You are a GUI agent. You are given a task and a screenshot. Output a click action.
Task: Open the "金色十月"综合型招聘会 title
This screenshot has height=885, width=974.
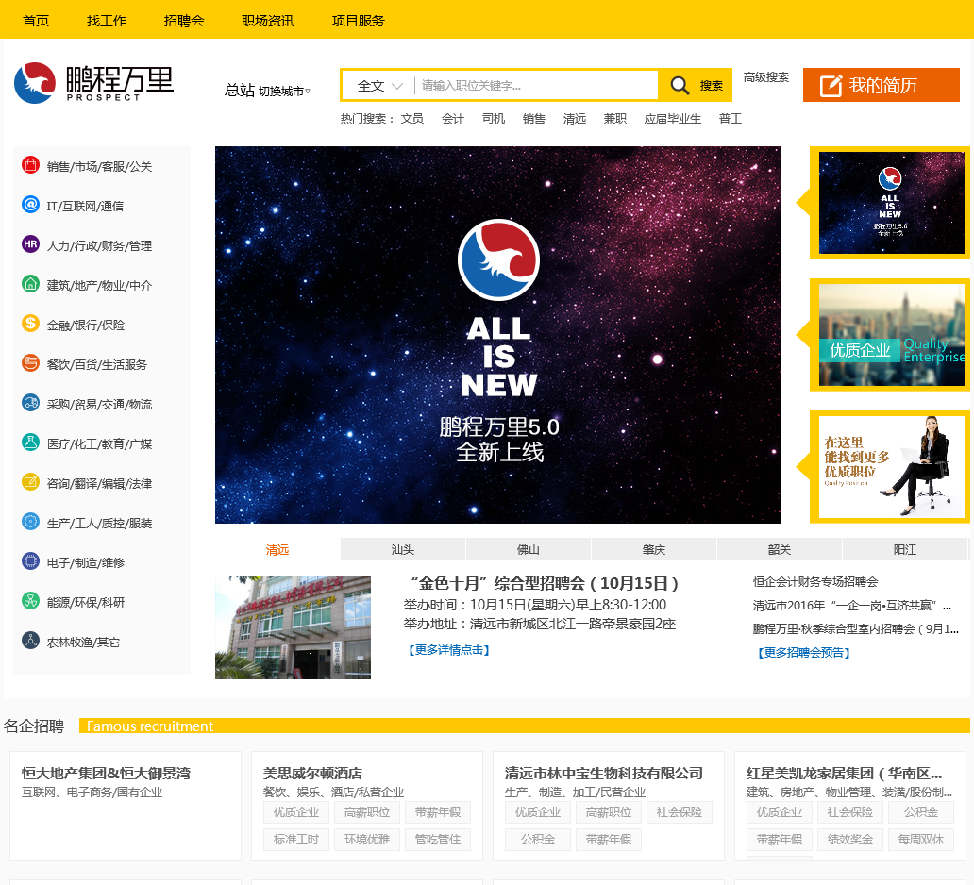pyautogui.click(x=545, y=583)
